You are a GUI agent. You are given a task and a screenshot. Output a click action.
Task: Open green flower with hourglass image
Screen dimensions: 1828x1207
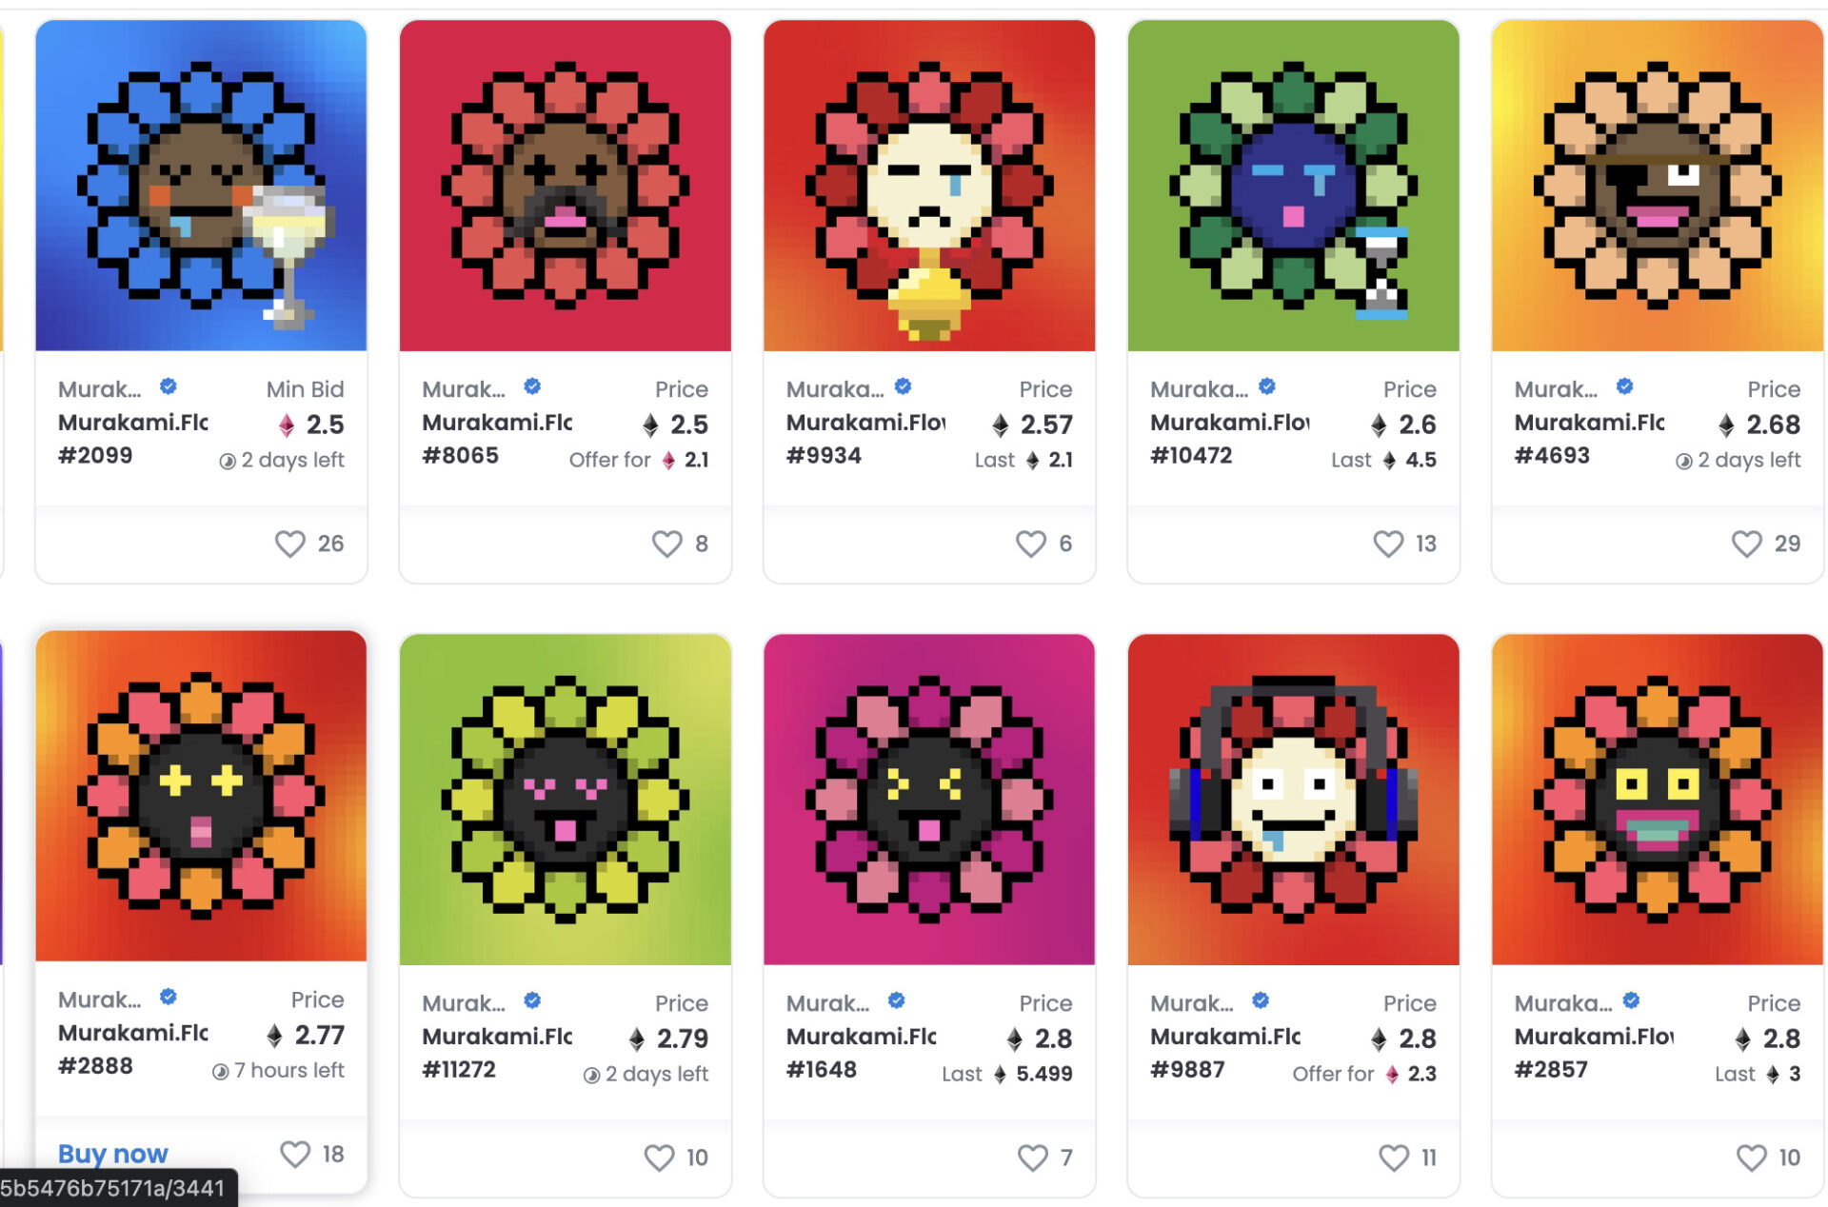point(1293,186)
